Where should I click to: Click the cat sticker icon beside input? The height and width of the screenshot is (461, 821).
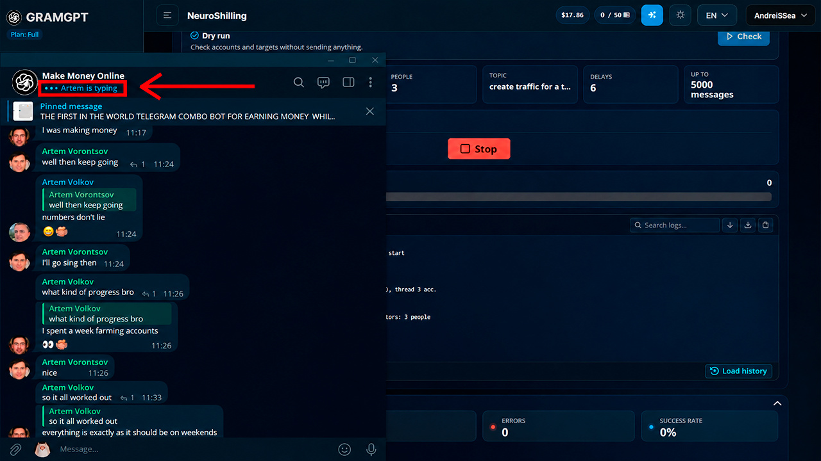42,449
